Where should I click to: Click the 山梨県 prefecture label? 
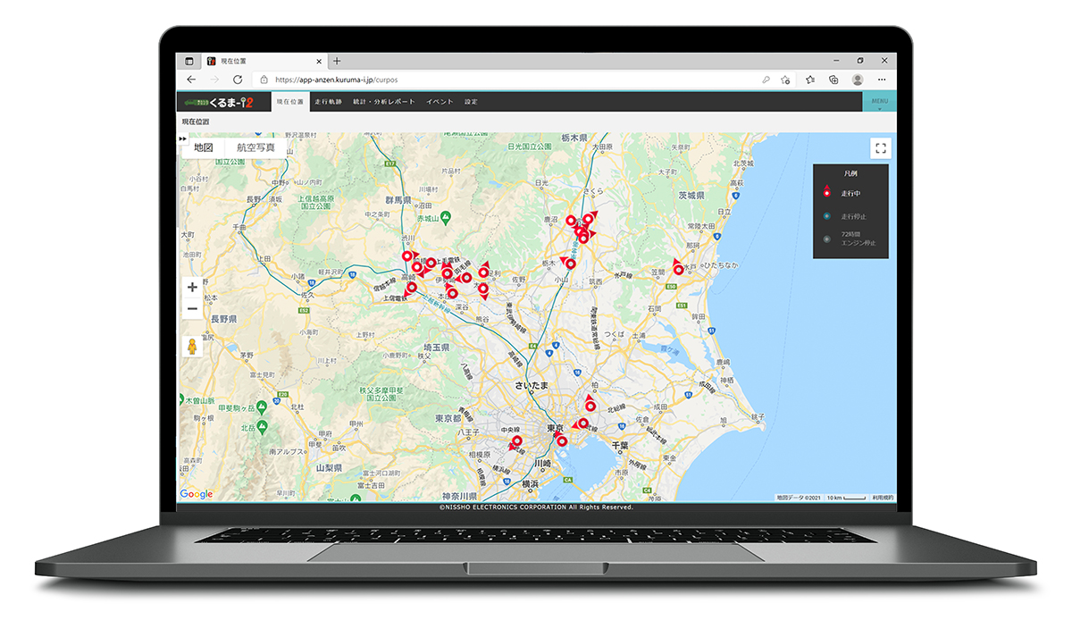pos(330,466)
